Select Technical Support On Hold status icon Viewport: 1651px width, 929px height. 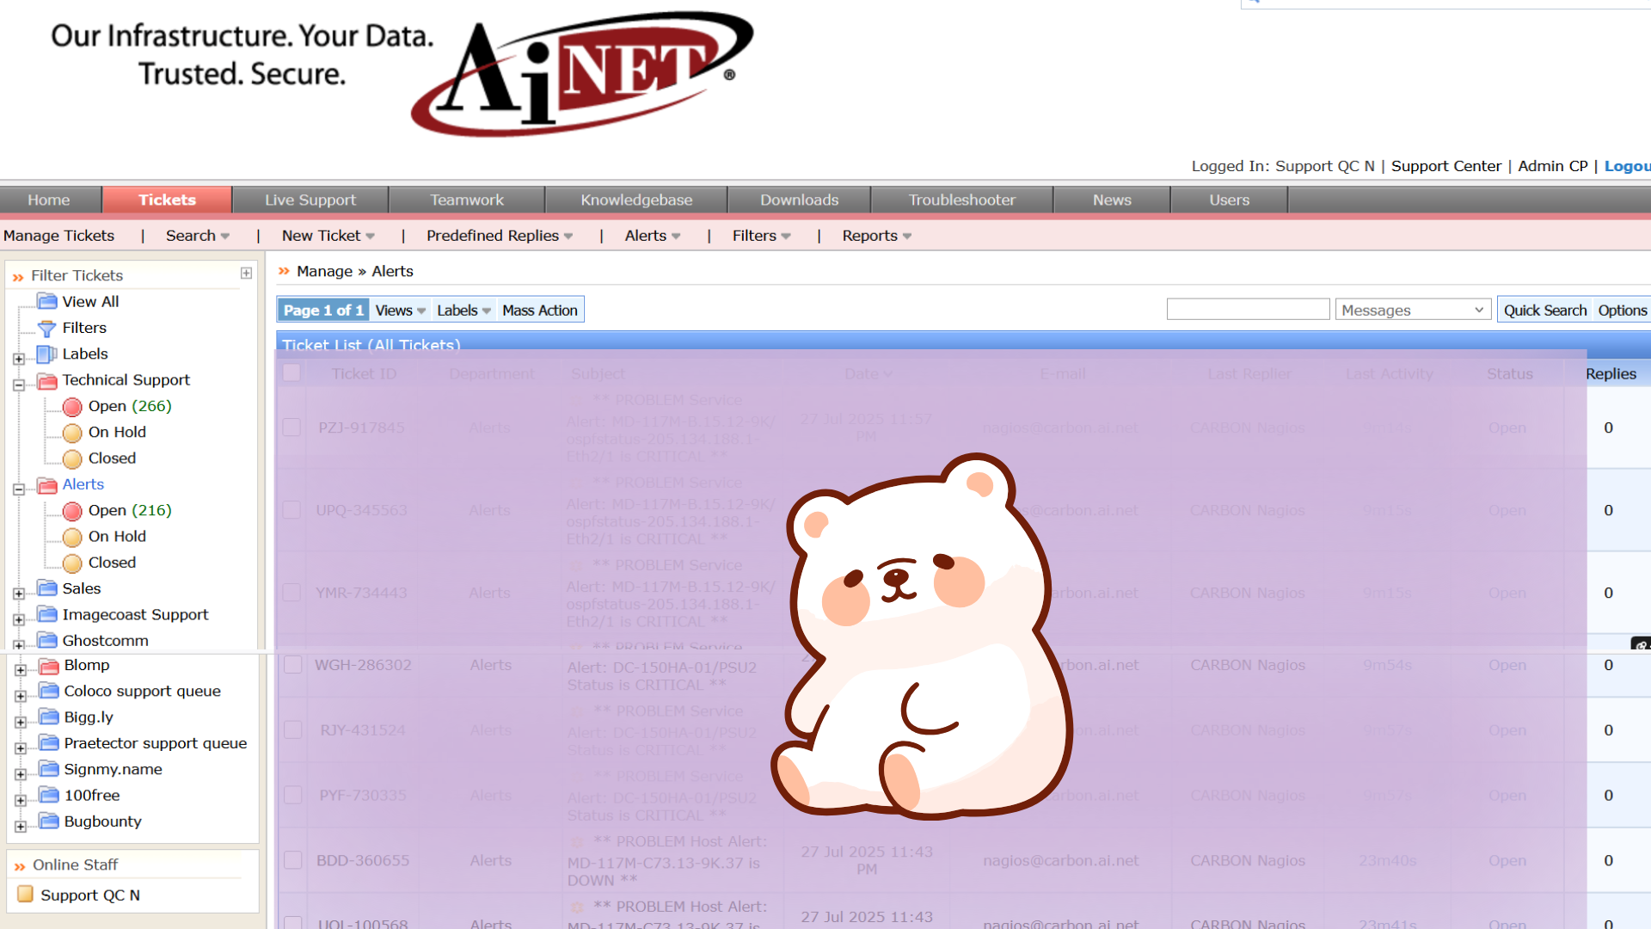[72, 433]
